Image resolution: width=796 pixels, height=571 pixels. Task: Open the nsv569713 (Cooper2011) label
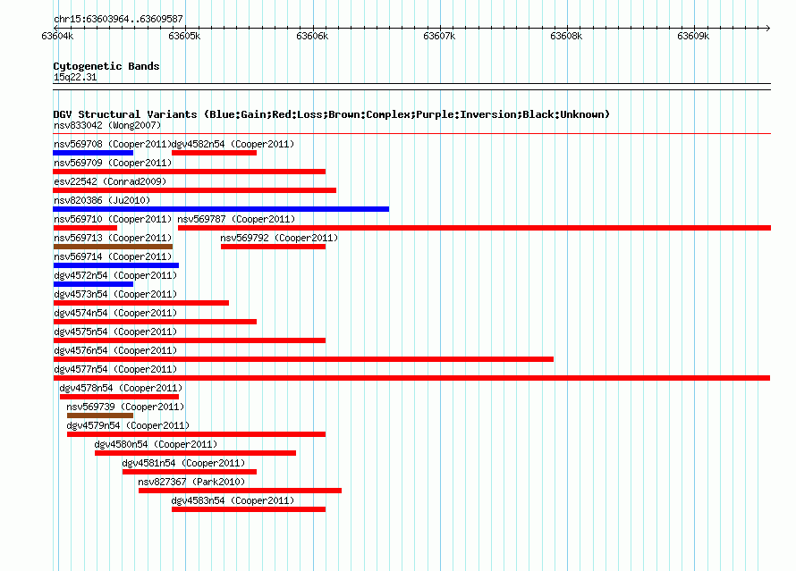(x=113, y=238)
